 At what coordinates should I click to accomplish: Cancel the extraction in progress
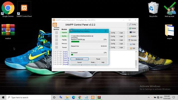[80, 62]
